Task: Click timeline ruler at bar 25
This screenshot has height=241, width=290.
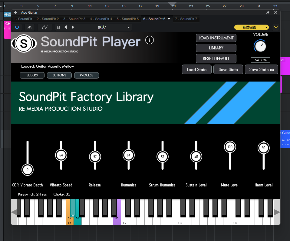Action: (208, 6)
